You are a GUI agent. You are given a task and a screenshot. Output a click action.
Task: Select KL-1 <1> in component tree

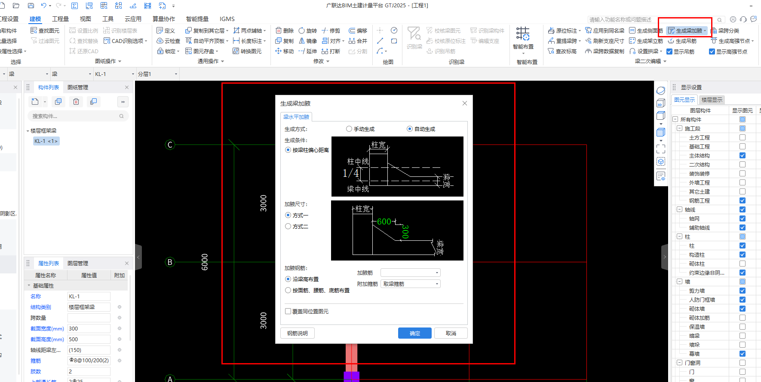click(x=46, y=141)
